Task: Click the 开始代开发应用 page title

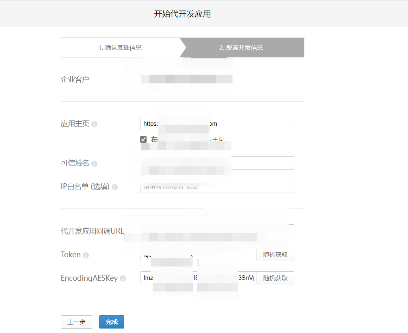Action: click(182, 14)
